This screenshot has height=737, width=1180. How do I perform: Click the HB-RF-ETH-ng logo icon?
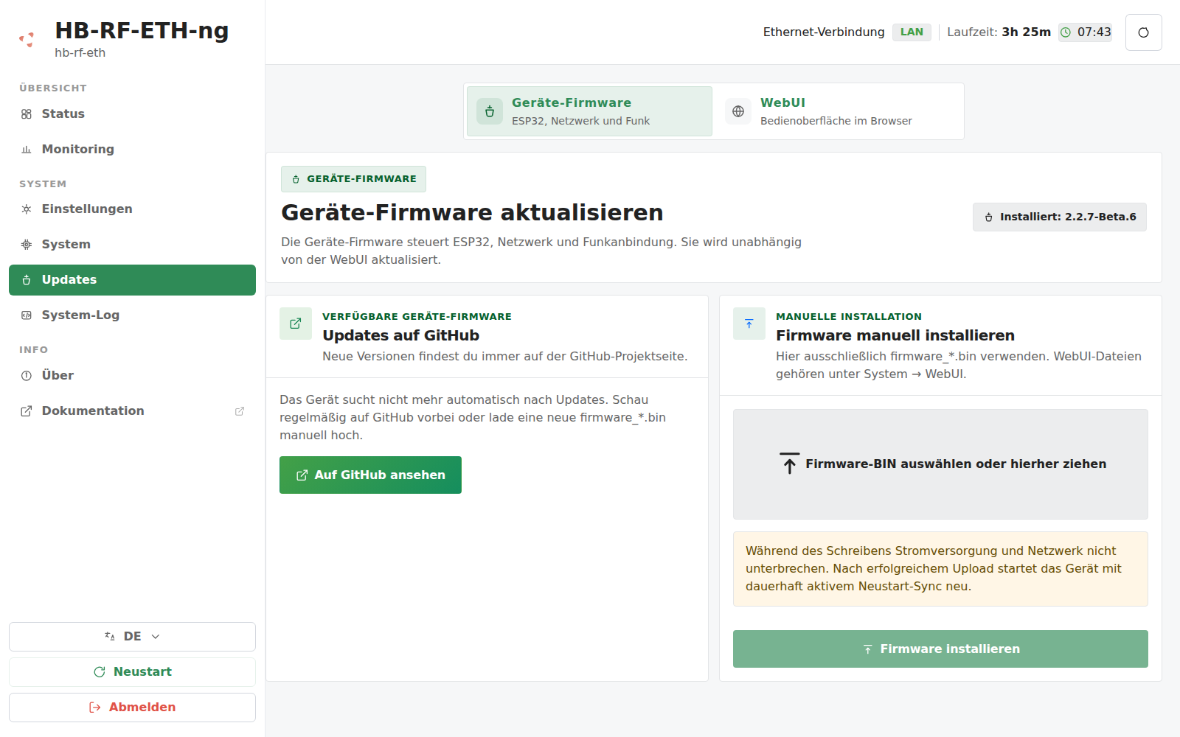[x=27, y=40]
